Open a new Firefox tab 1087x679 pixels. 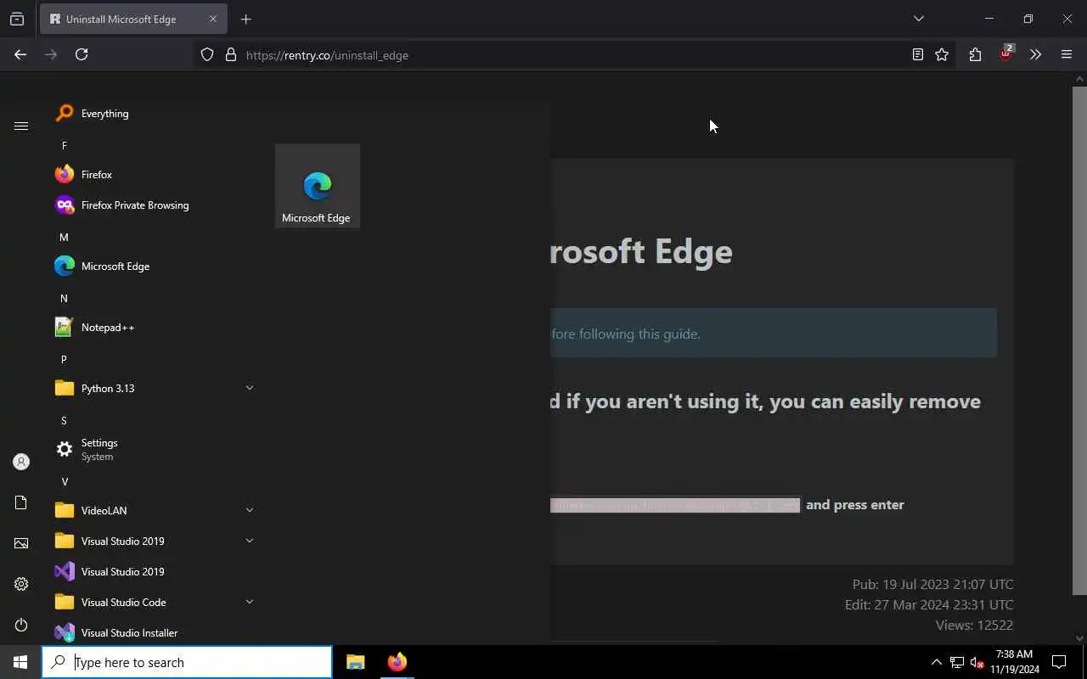point(245,19)
